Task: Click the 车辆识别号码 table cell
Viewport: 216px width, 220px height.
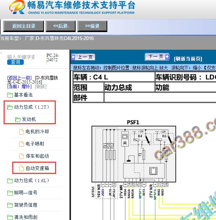Action: tap(186, 77)
